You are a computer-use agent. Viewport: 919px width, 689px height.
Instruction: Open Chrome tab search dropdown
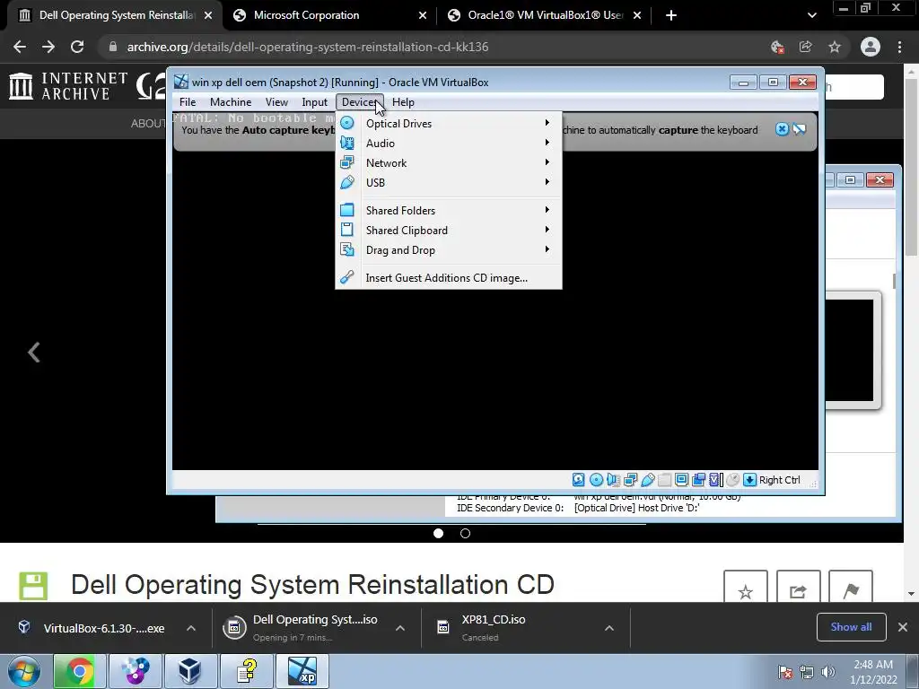tap(811, 15)
